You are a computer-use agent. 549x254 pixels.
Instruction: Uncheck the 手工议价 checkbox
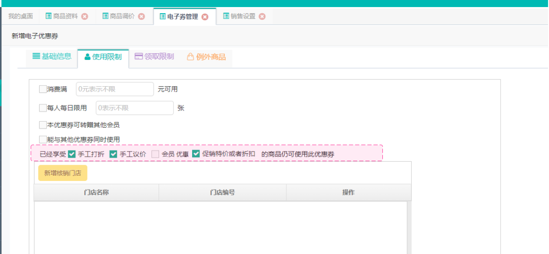pyautogui.click(x=113, y=154)
